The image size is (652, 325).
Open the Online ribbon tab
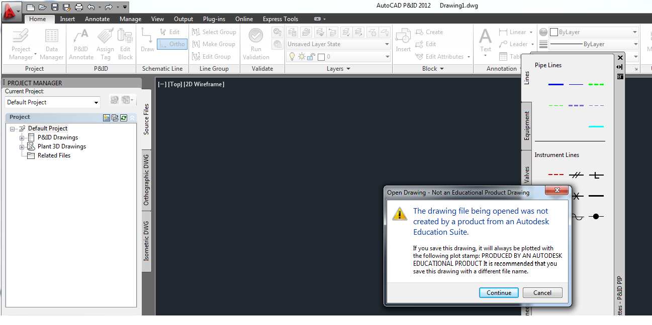[x=244, y=19]
